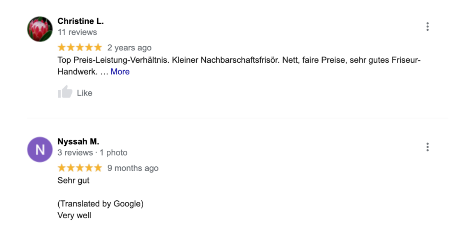Click the "(Translated by Google)" label
This screenshot has width=450, height=247.
point(101,204)
